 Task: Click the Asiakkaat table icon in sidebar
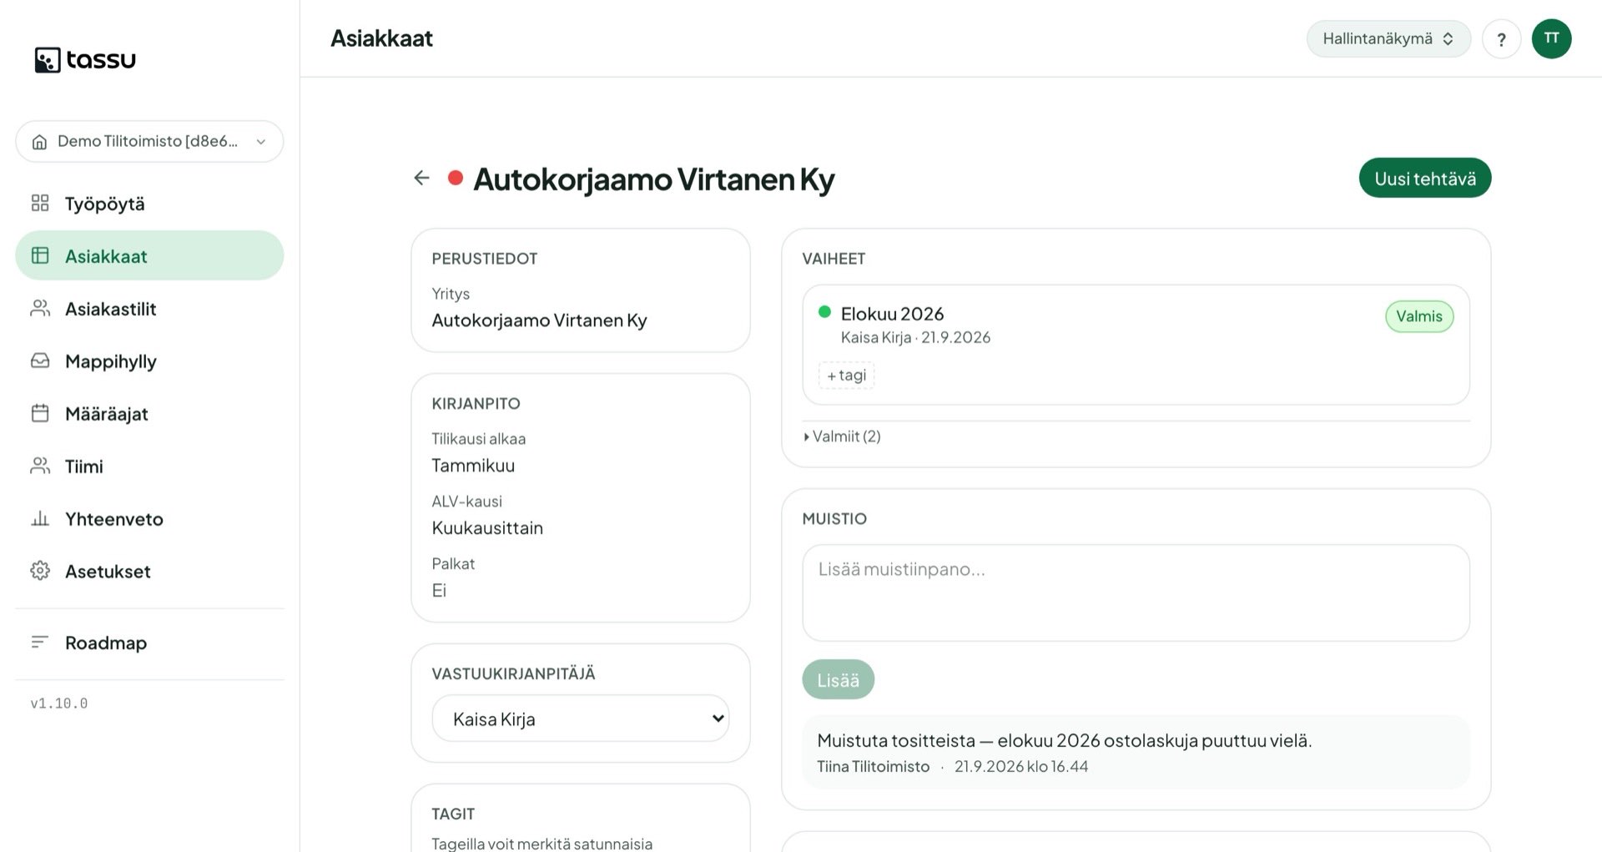point(40,255)
